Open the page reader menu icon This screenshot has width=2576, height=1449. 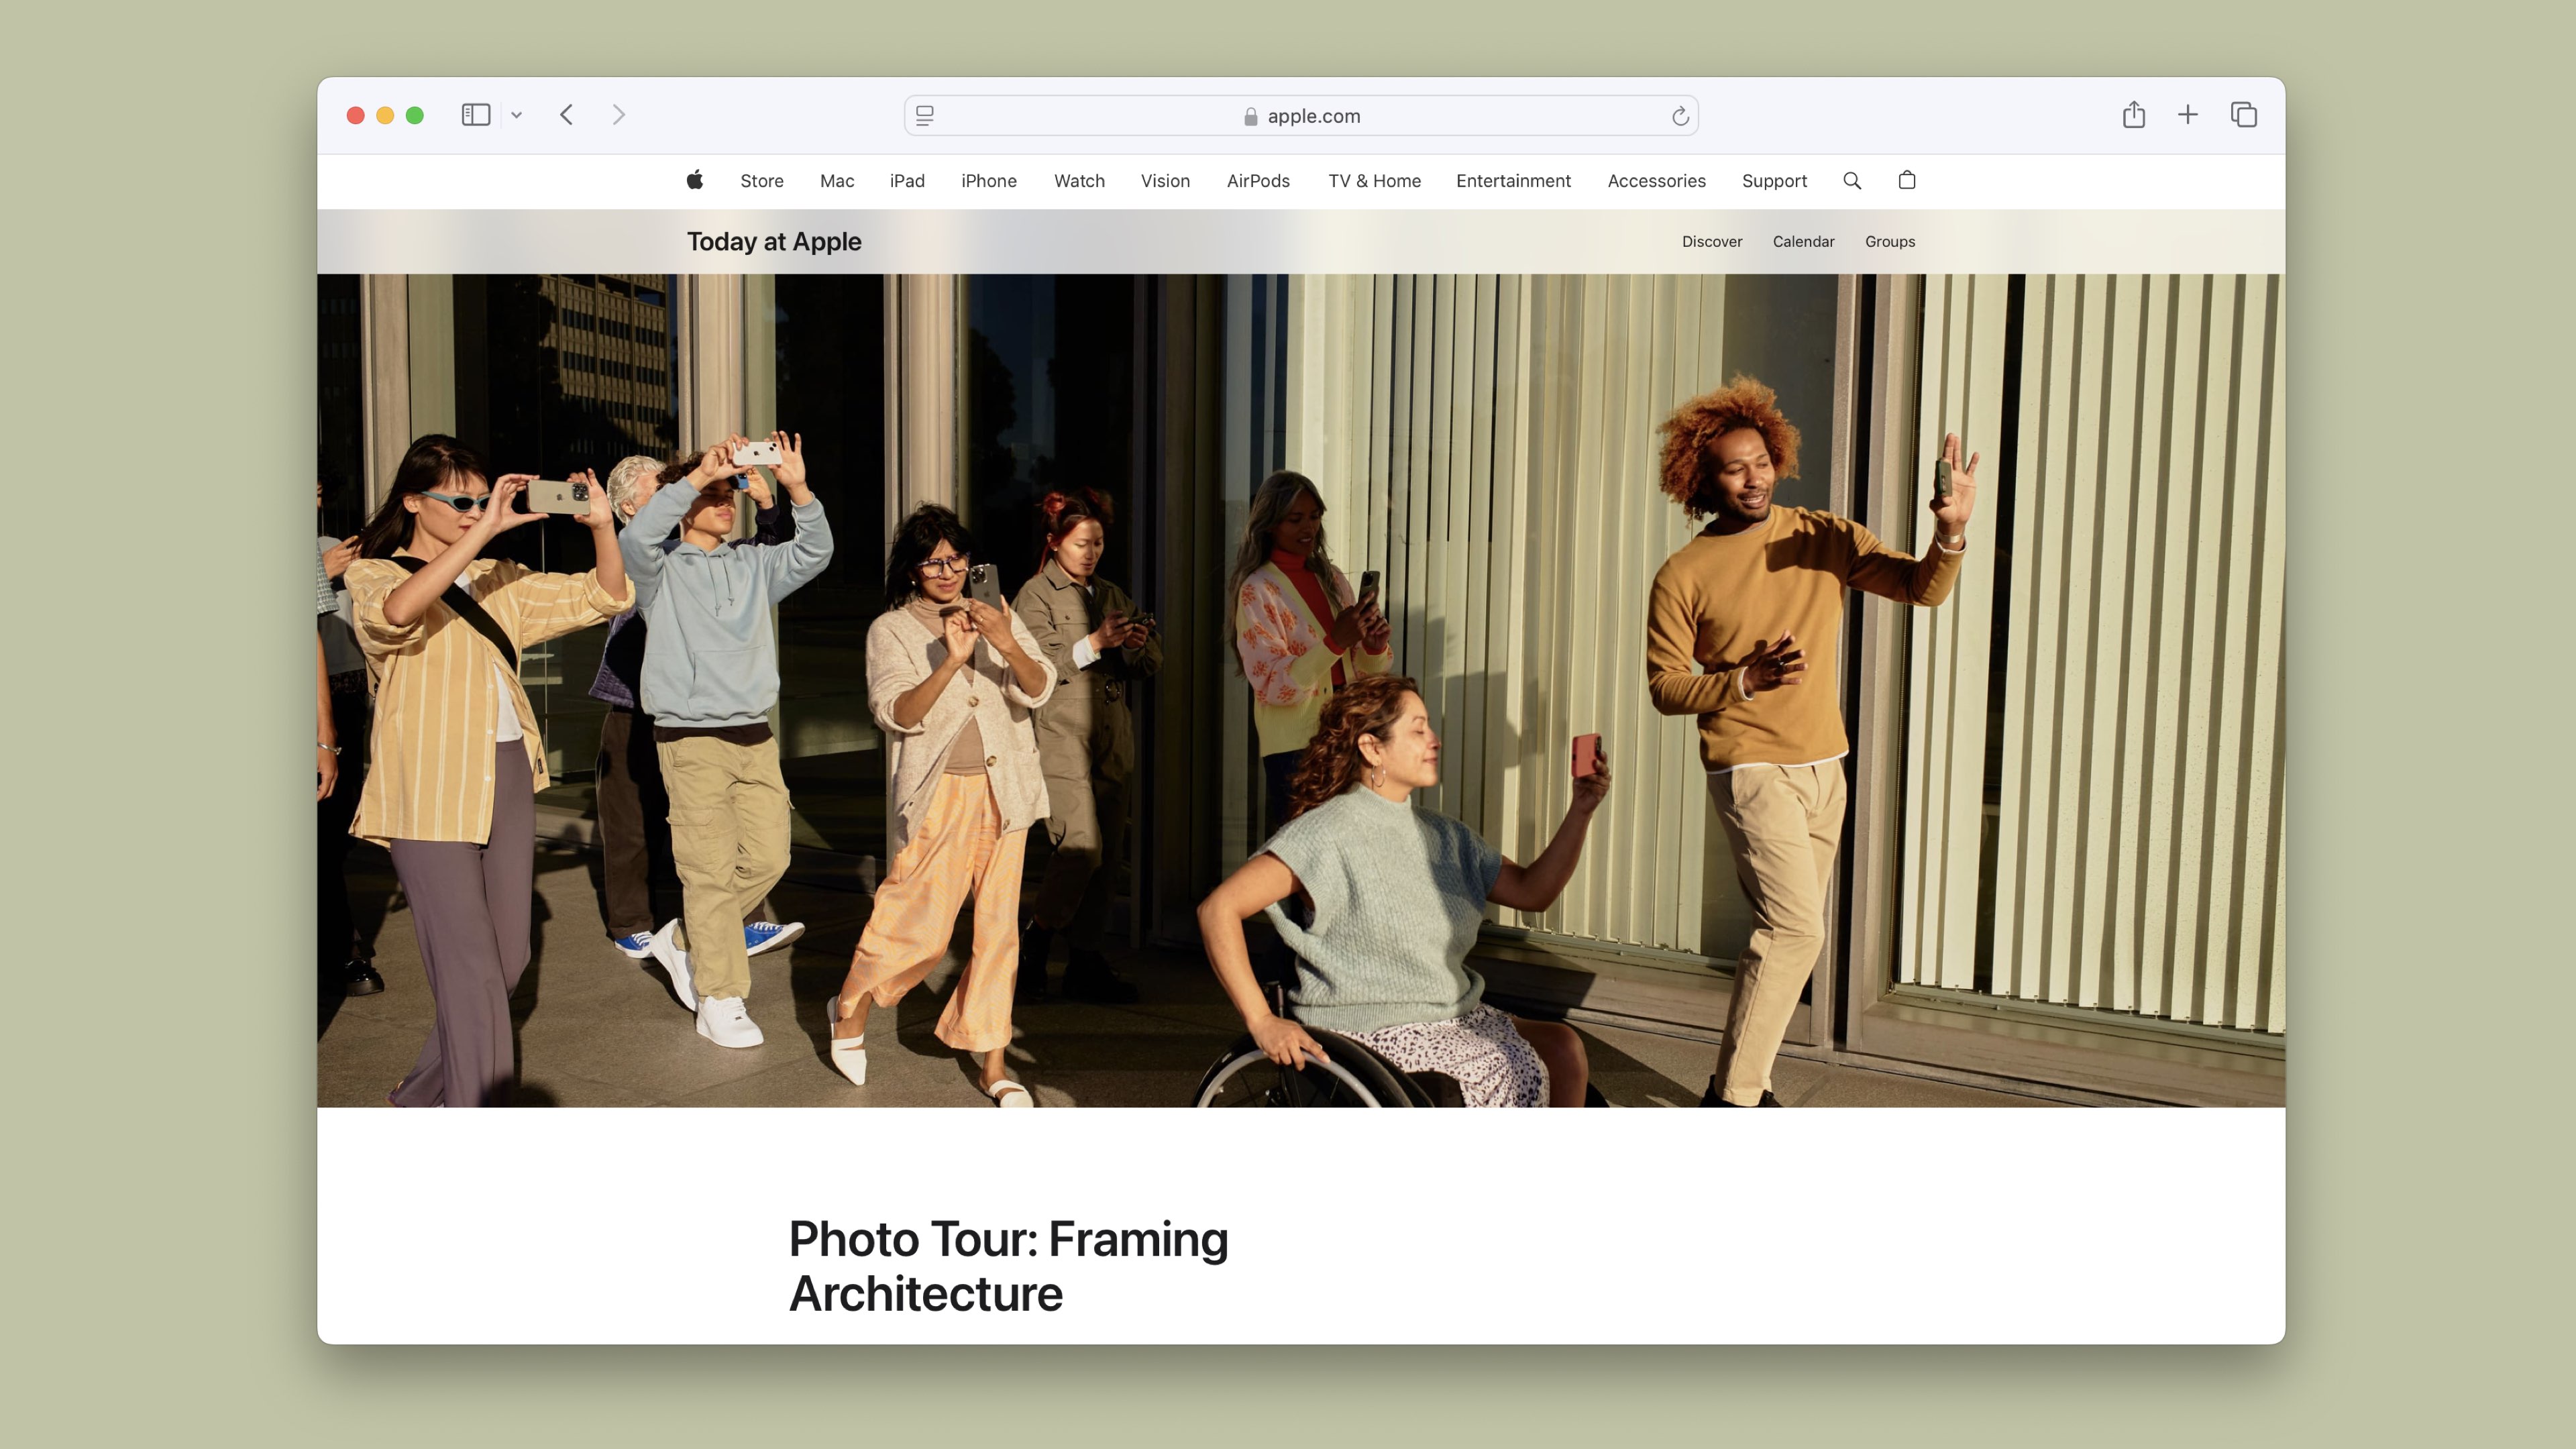[925, 116]
